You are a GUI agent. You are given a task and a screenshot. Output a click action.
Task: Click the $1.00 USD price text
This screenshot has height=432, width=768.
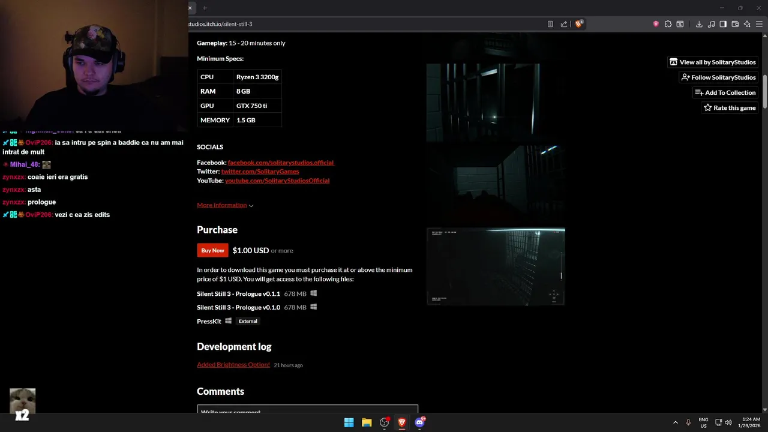coord(251,250)
